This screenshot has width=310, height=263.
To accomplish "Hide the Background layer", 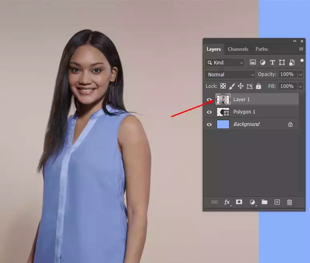I will [x=209, y=124].
